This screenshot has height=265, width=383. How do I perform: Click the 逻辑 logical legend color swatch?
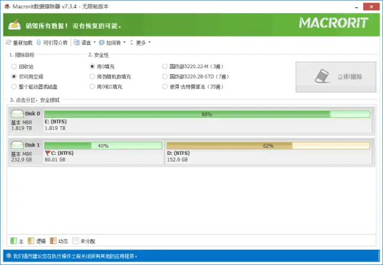(x=31, y=241)
